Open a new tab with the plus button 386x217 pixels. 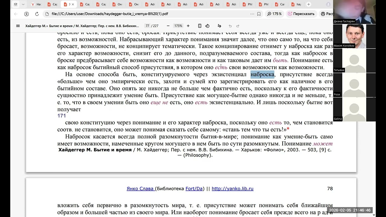[x=308, y=5]
